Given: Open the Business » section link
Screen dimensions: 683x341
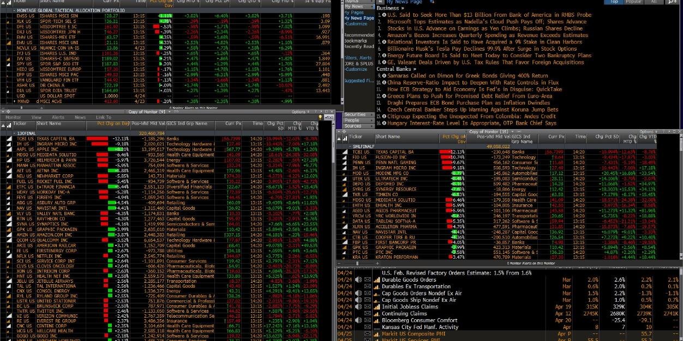Looking at the screenshot, I should (391, 8).
